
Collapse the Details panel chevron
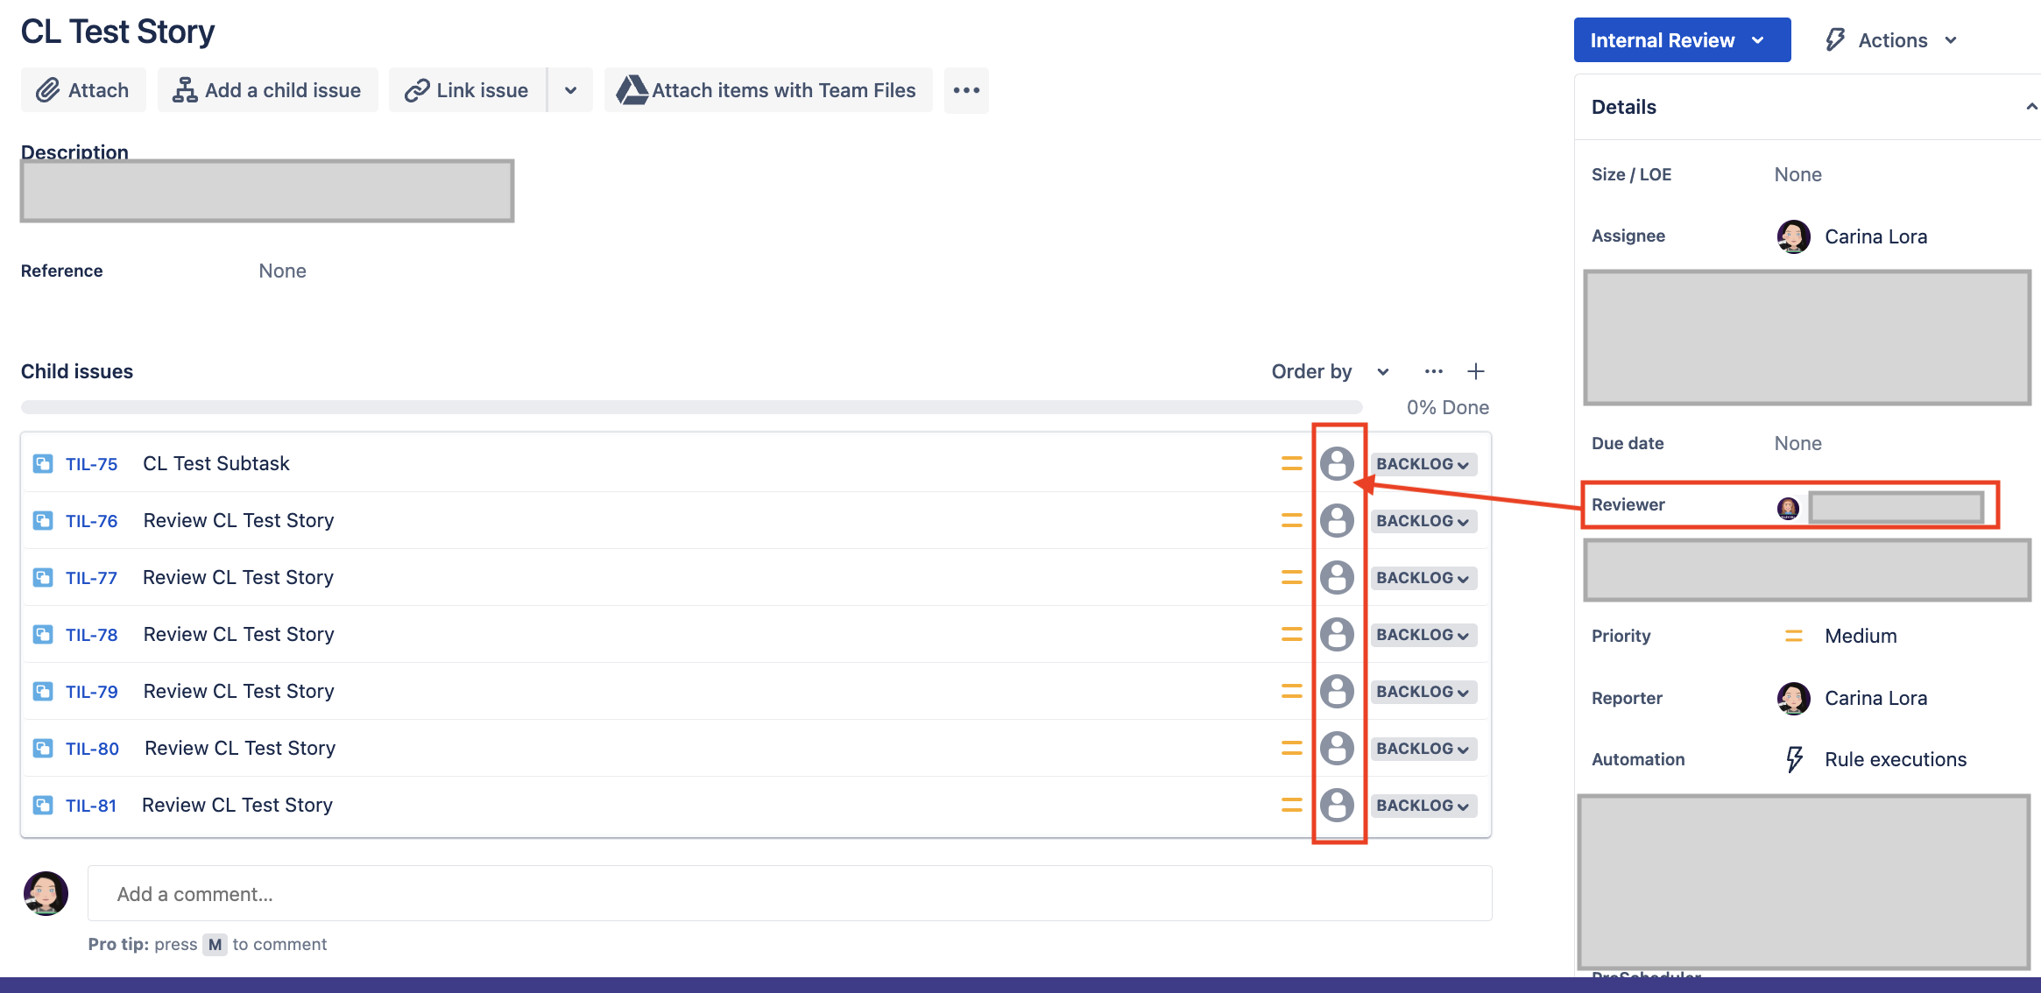[x=2030, y=107]
